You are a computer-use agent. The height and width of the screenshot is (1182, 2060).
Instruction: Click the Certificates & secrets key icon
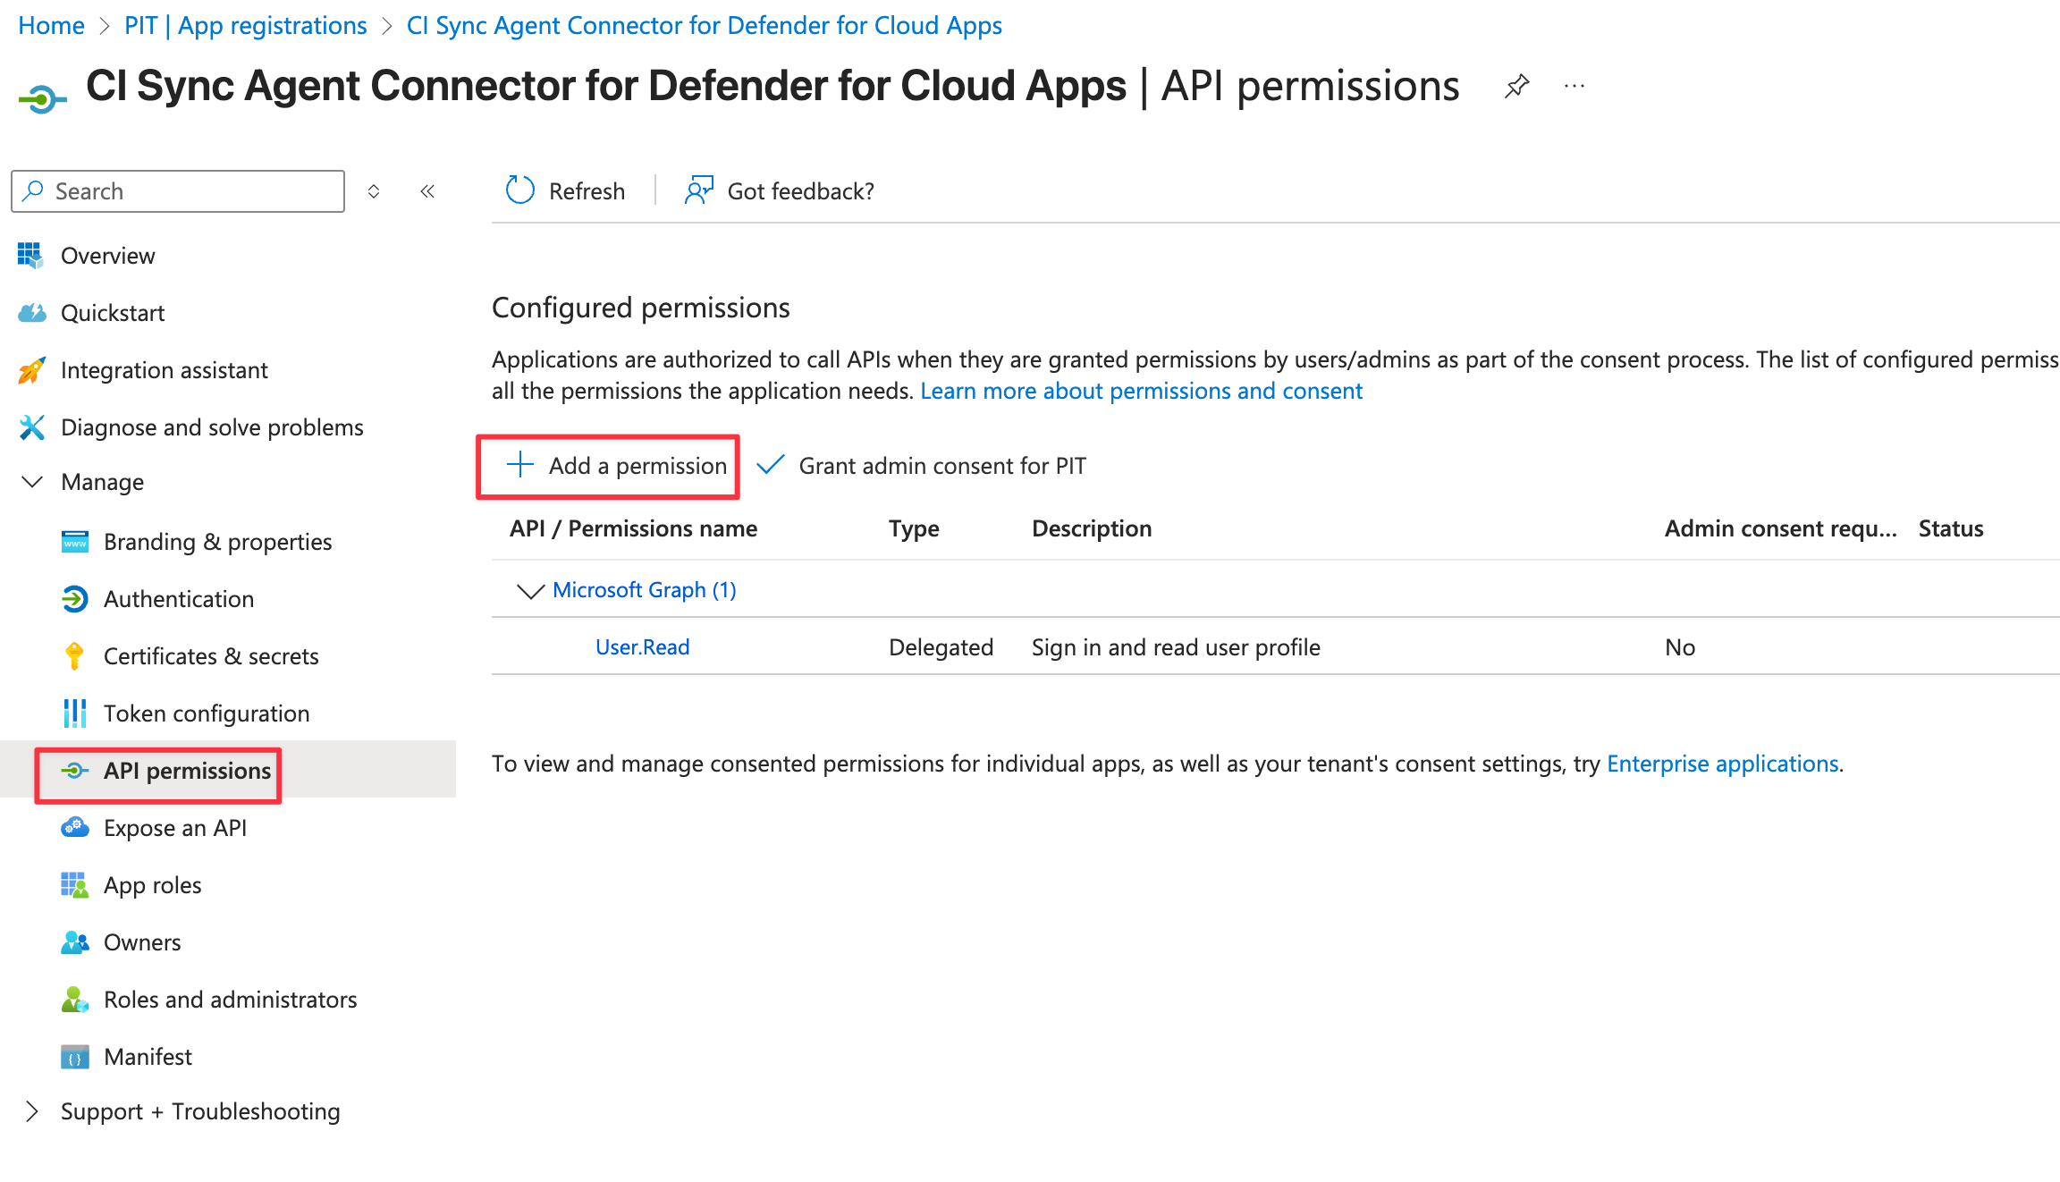click(x=75, y=656)
